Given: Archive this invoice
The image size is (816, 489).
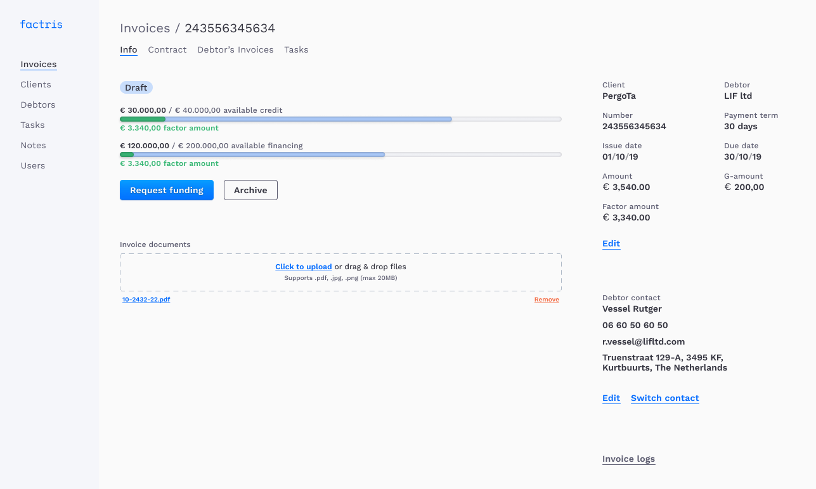Looking at the screenshot, I should (x=250, y=189).
